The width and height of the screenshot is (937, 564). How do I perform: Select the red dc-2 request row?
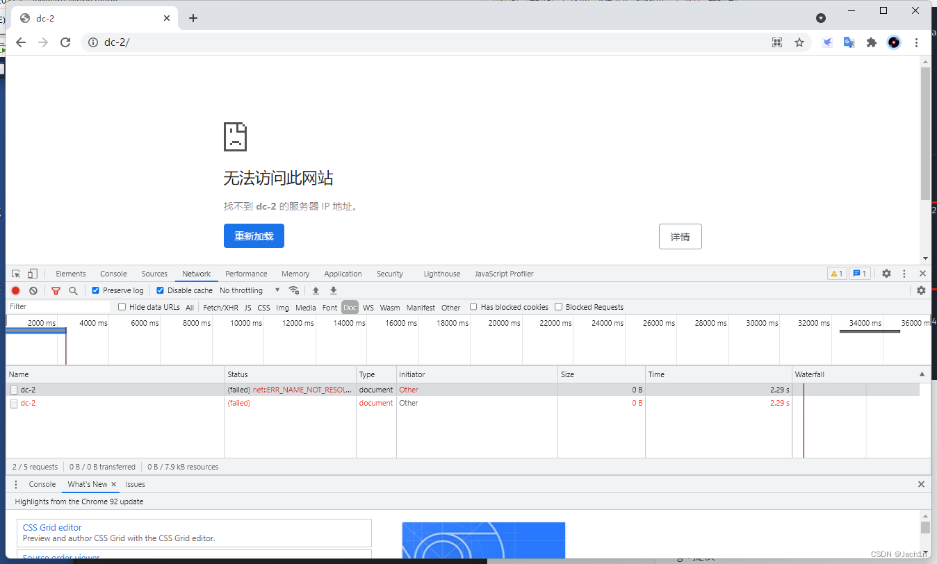click(463, 403)
